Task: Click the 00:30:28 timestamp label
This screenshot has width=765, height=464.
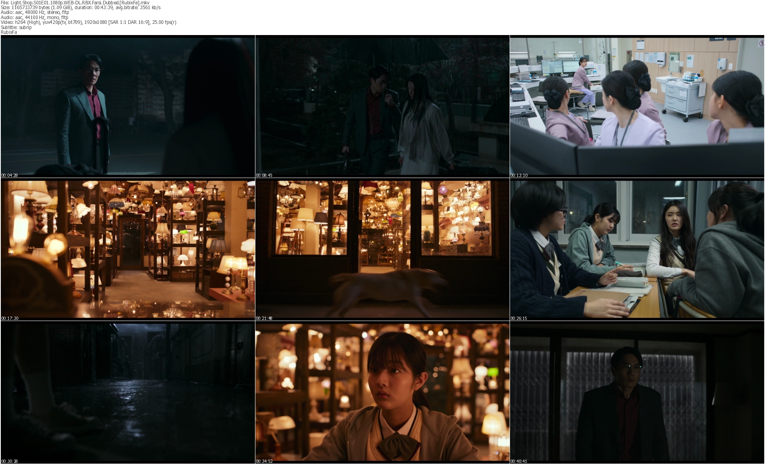Action: click(10, 461)
